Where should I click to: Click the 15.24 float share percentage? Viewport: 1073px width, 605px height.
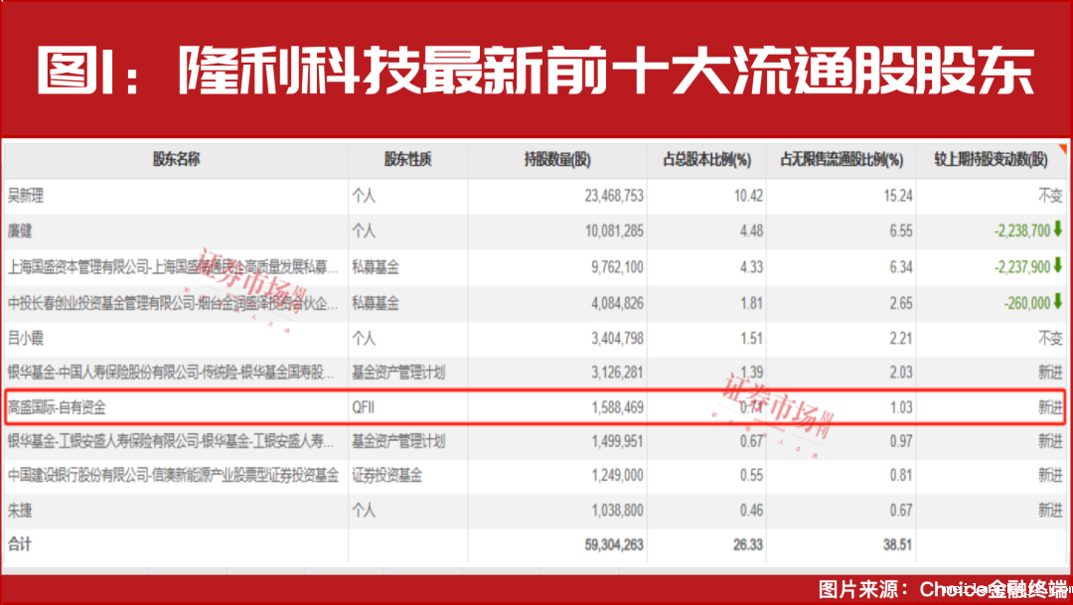[898, 196]
